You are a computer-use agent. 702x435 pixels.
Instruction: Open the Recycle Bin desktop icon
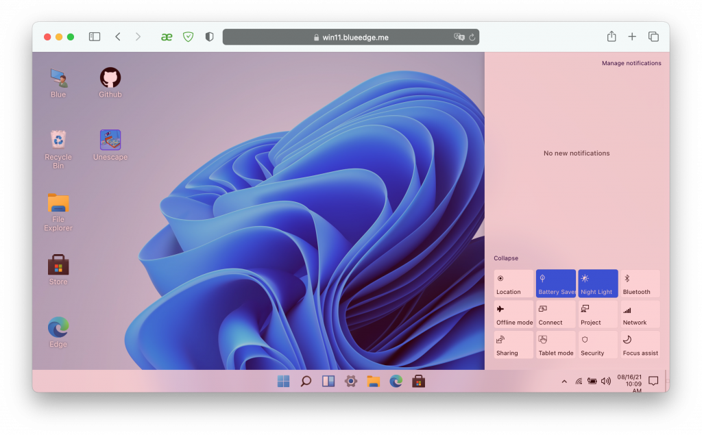point(58,141)
